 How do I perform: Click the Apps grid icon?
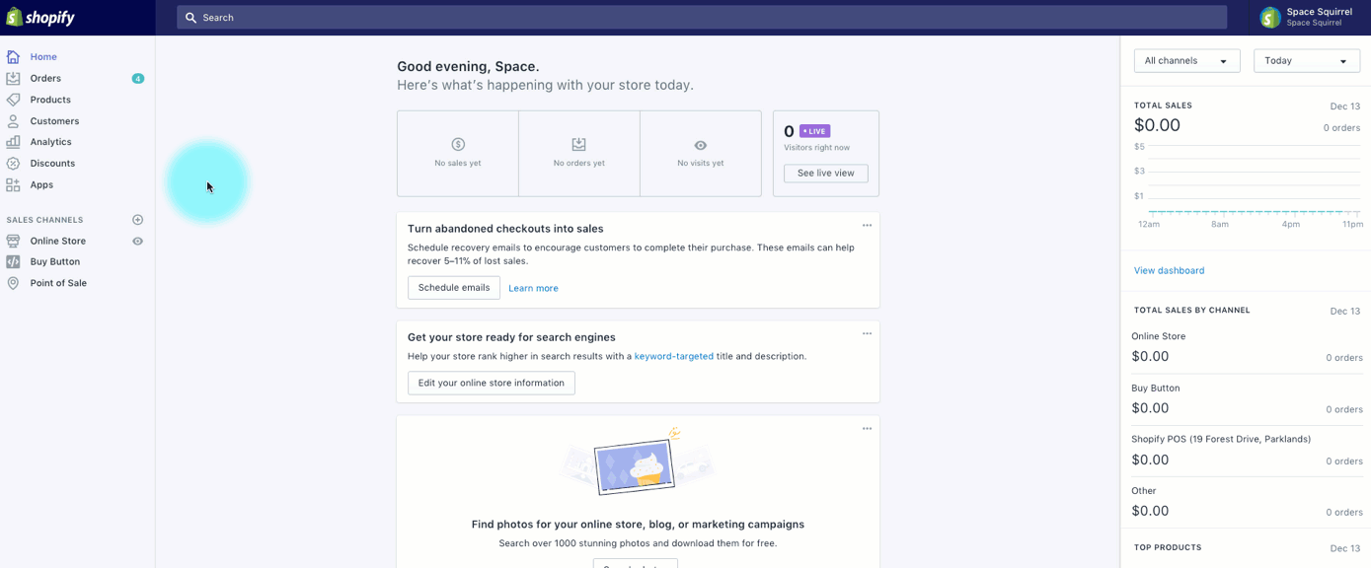coord(13,184)
